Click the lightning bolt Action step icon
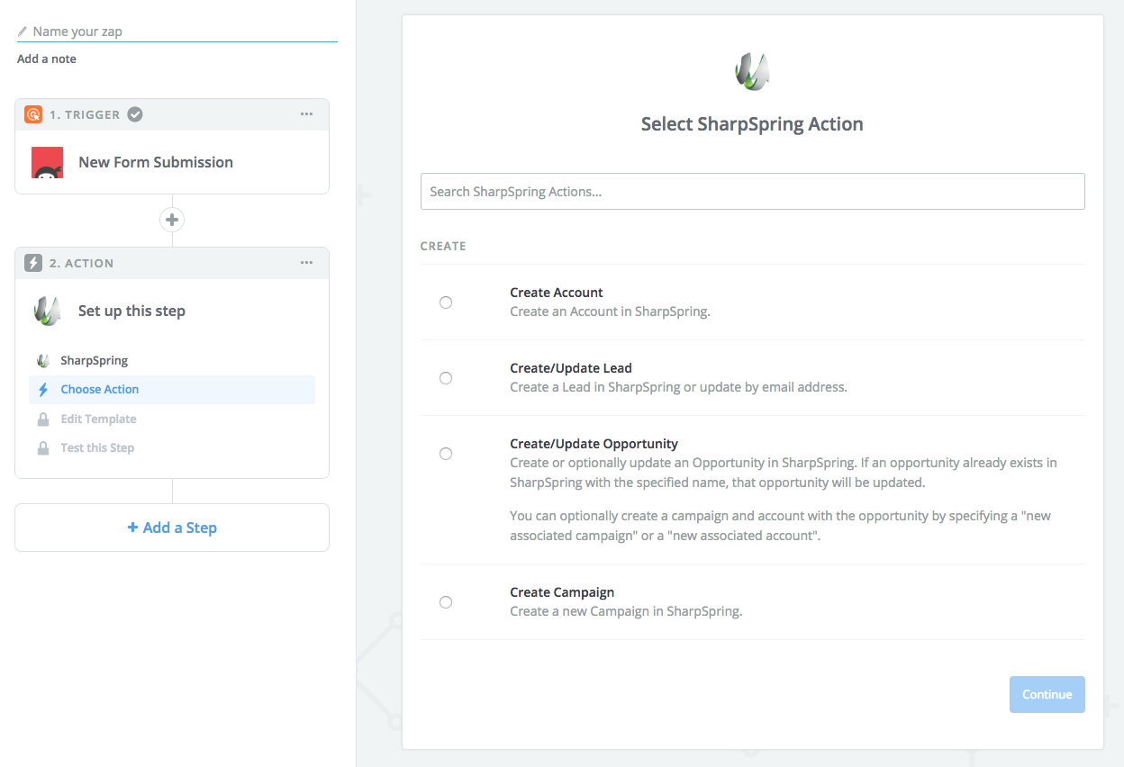The height and width of the screenshot is (767, 1124). 33,263
